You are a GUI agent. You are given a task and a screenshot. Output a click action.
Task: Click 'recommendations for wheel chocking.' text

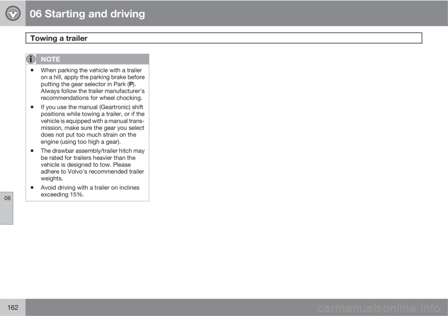(x=91, y=98)
